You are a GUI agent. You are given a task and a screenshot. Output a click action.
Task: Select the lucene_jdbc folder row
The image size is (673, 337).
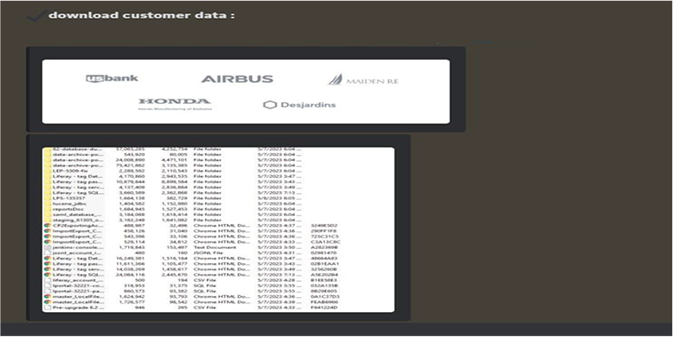pos(218,204)
